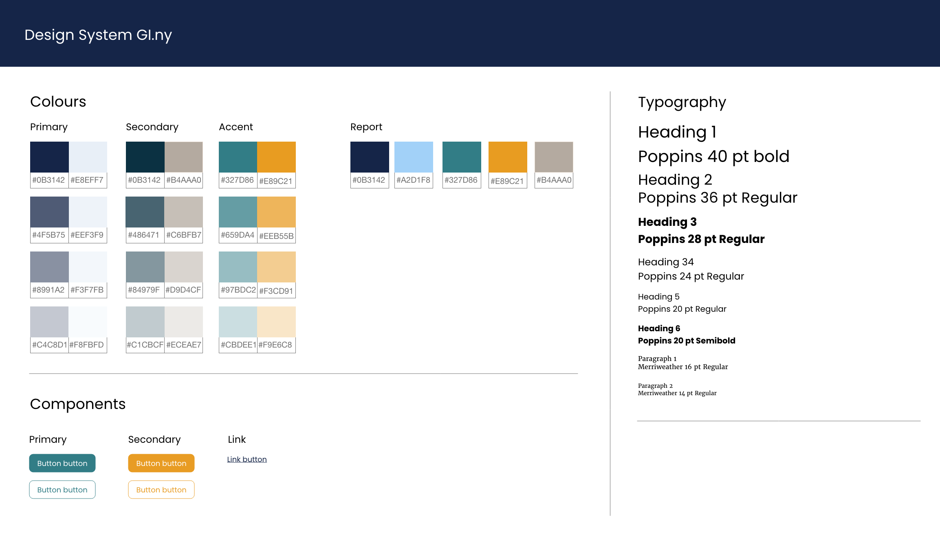Viewport: 940px width, 538px height.
Task: Choose the #F3CD91 accent colour swatch
Action: (276, 267)
